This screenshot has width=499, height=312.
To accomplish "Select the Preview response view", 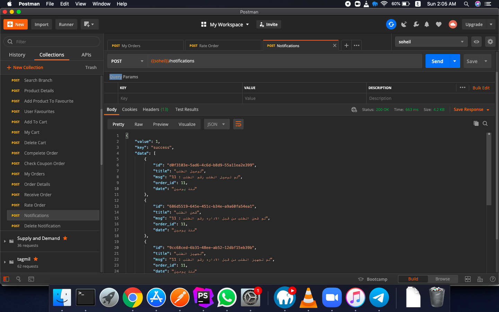I will click(x=161, y=124).
